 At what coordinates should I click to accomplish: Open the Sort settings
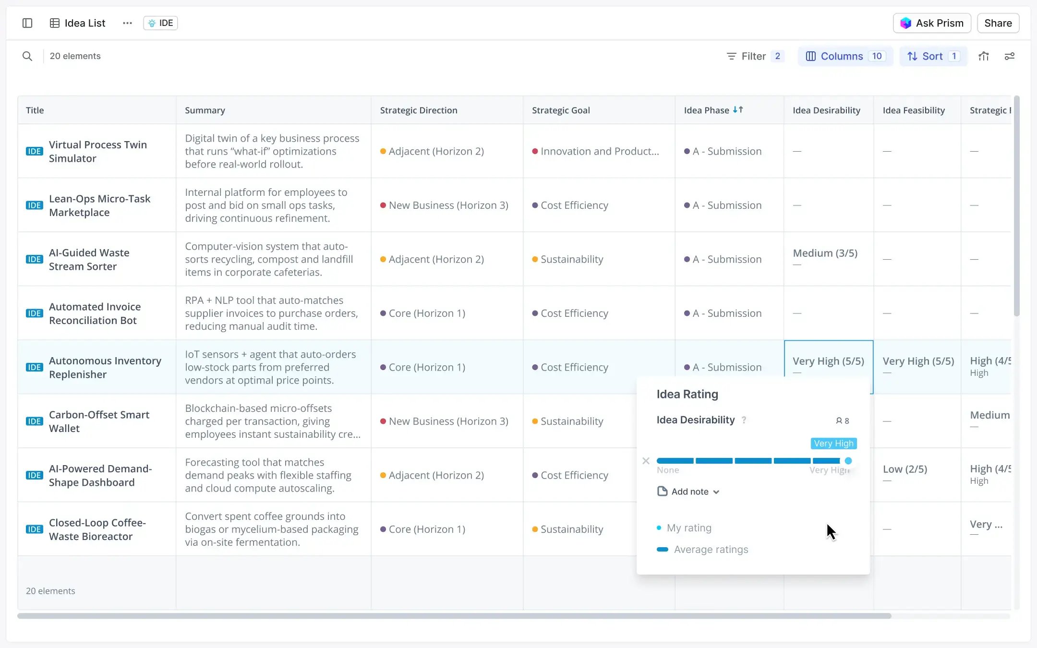[x=932, y=56]
